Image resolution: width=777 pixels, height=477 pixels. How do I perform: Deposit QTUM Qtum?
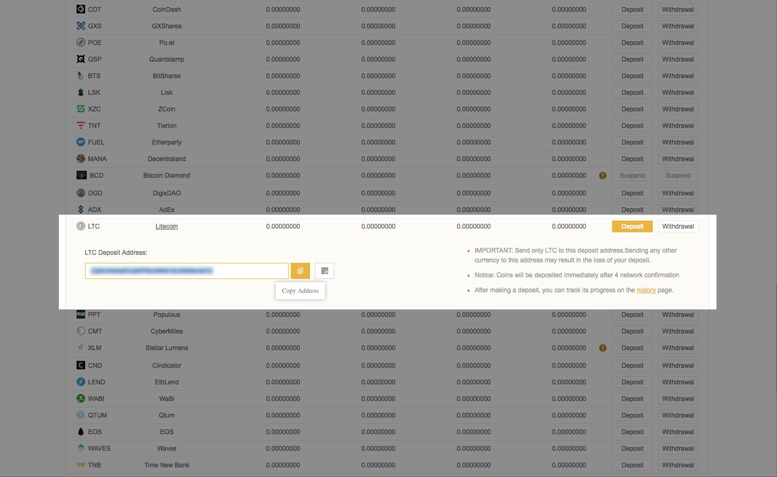[x=632, y=415]
